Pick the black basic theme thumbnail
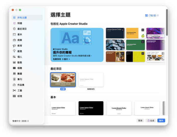This screenshot has width=177, height=137. pyautogui.click(x=91, y=108)
